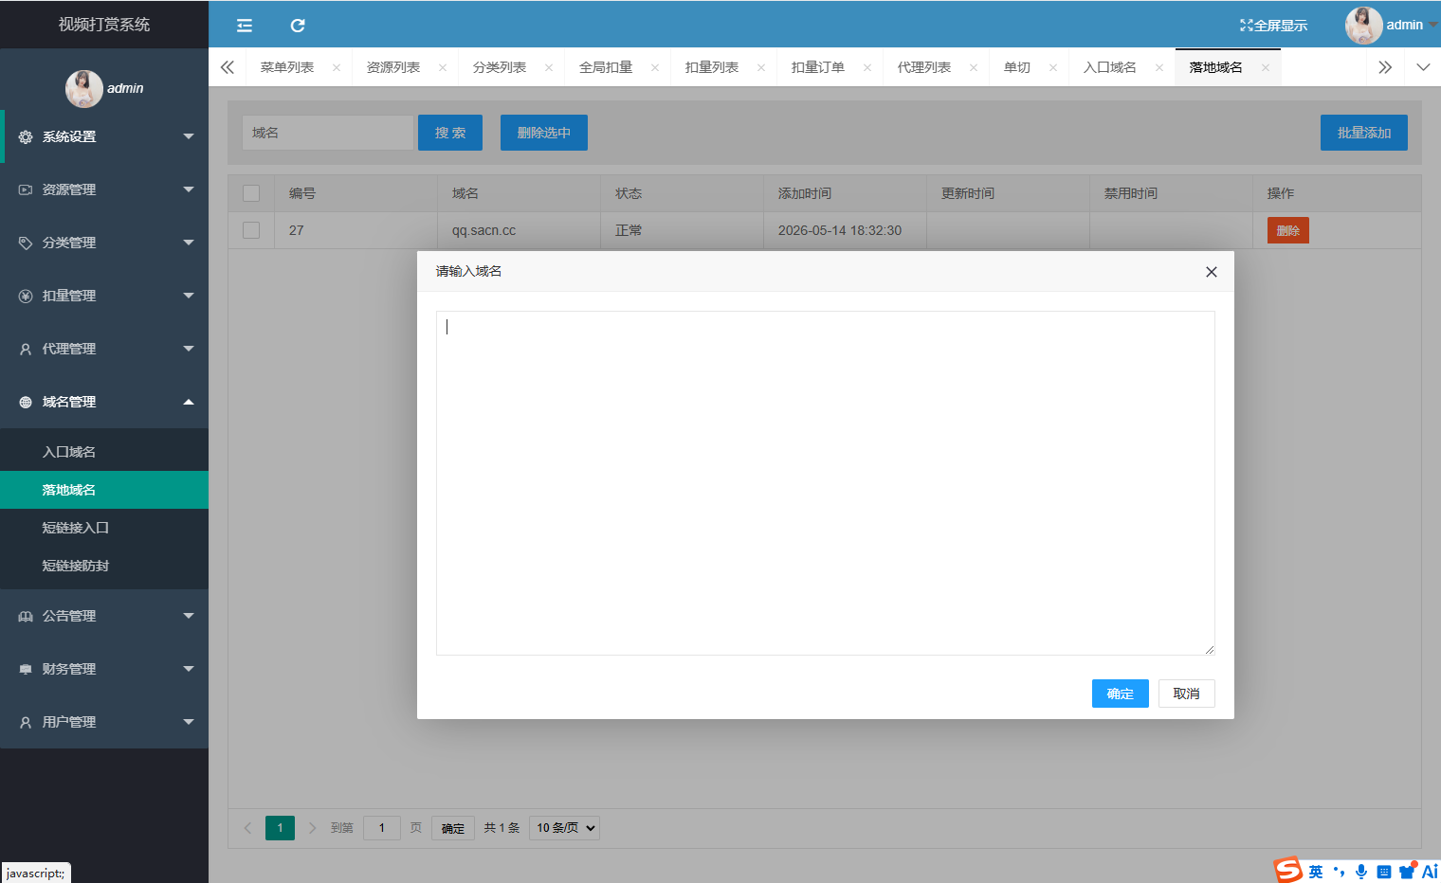Click the 域名 search input field
1441x883 pixels.
coord(327,133)
